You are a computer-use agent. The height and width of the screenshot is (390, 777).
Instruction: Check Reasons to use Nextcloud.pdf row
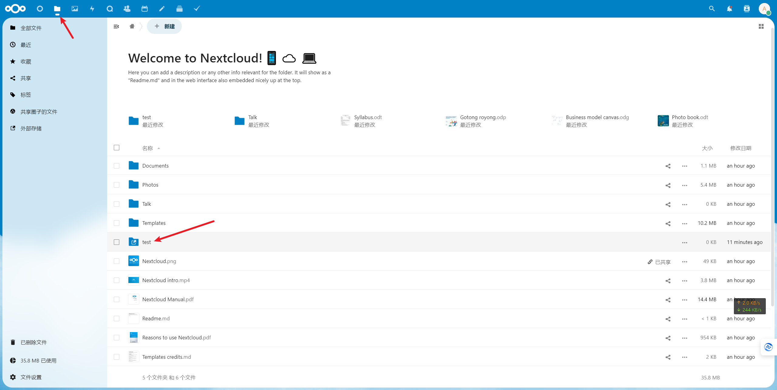click(117, 338)
